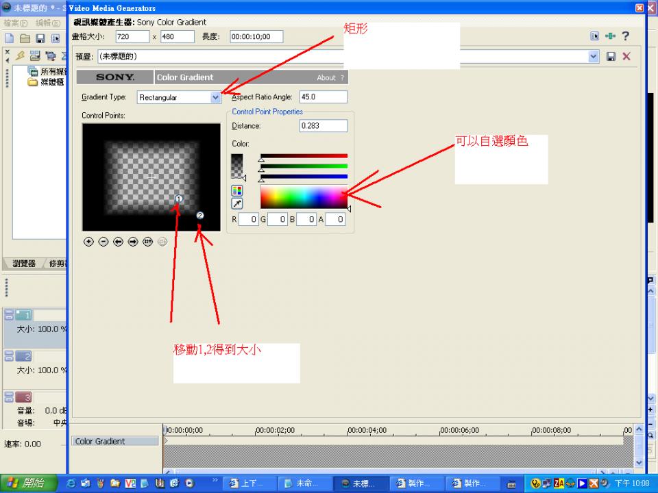Click the G color value field

[278, 219]
